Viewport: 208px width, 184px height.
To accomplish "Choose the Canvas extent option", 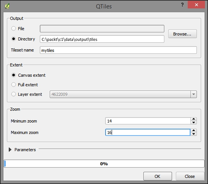I will [x=13, y=75].
